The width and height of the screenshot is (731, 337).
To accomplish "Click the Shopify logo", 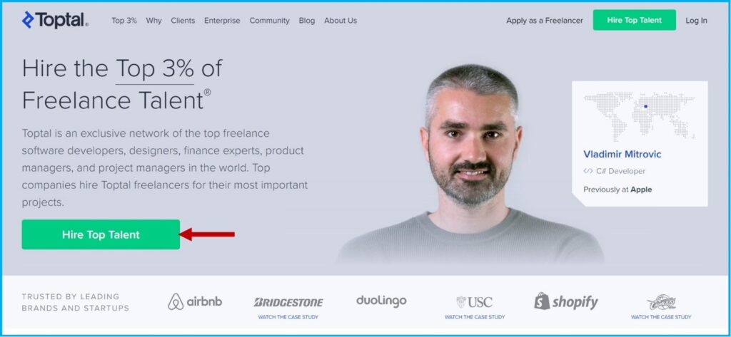I will point(566,301).
